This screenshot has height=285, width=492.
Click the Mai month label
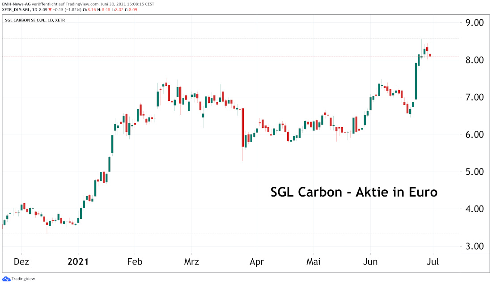tap(314, 262)
